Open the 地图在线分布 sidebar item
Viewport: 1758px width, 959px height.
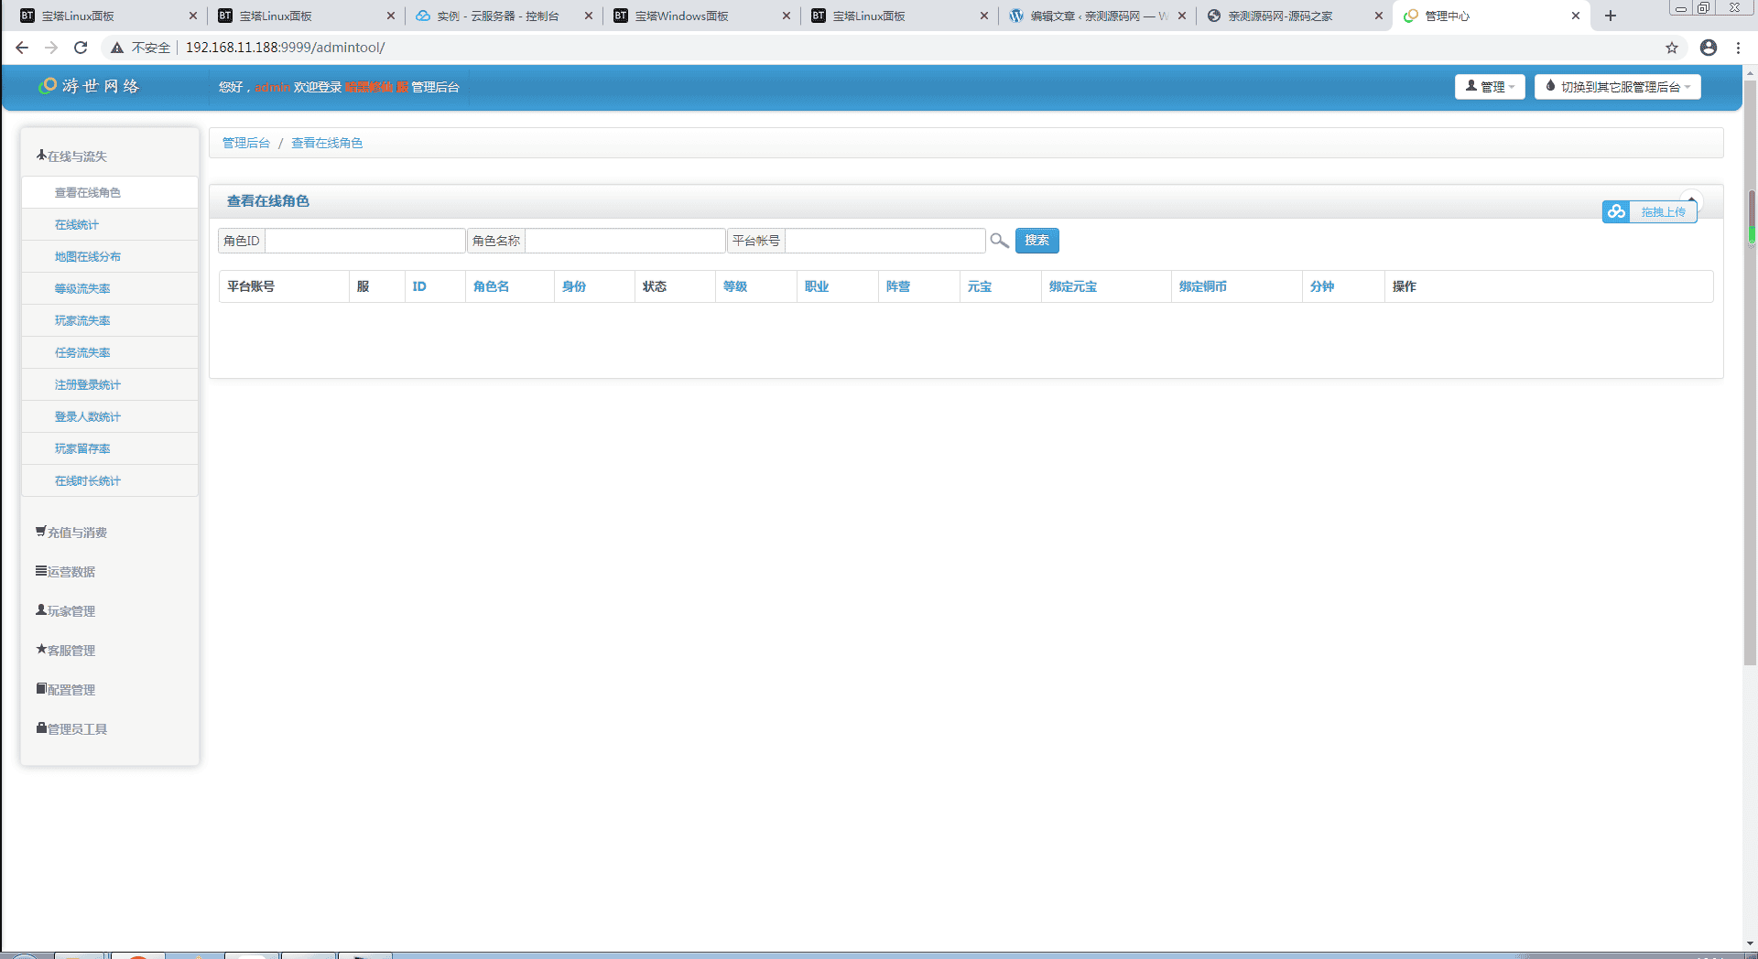click(x=110, y=256)
